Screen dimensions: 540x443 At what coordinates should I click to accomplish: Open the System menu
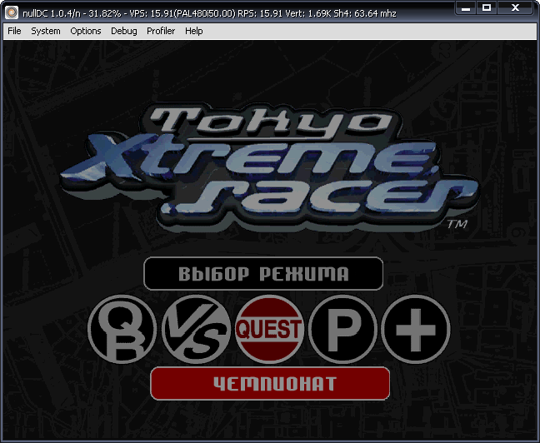[x=46, y=31]
